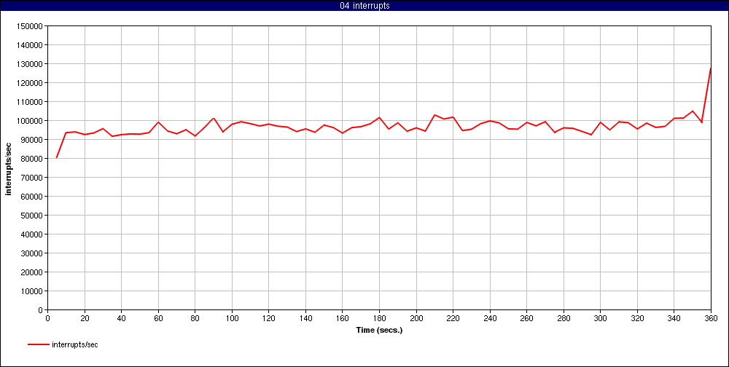Click the y-axis label 130000

coord(29,63)
